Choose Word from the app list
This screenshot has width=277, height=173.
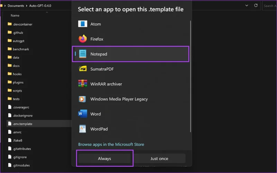(x=131, y=114)
